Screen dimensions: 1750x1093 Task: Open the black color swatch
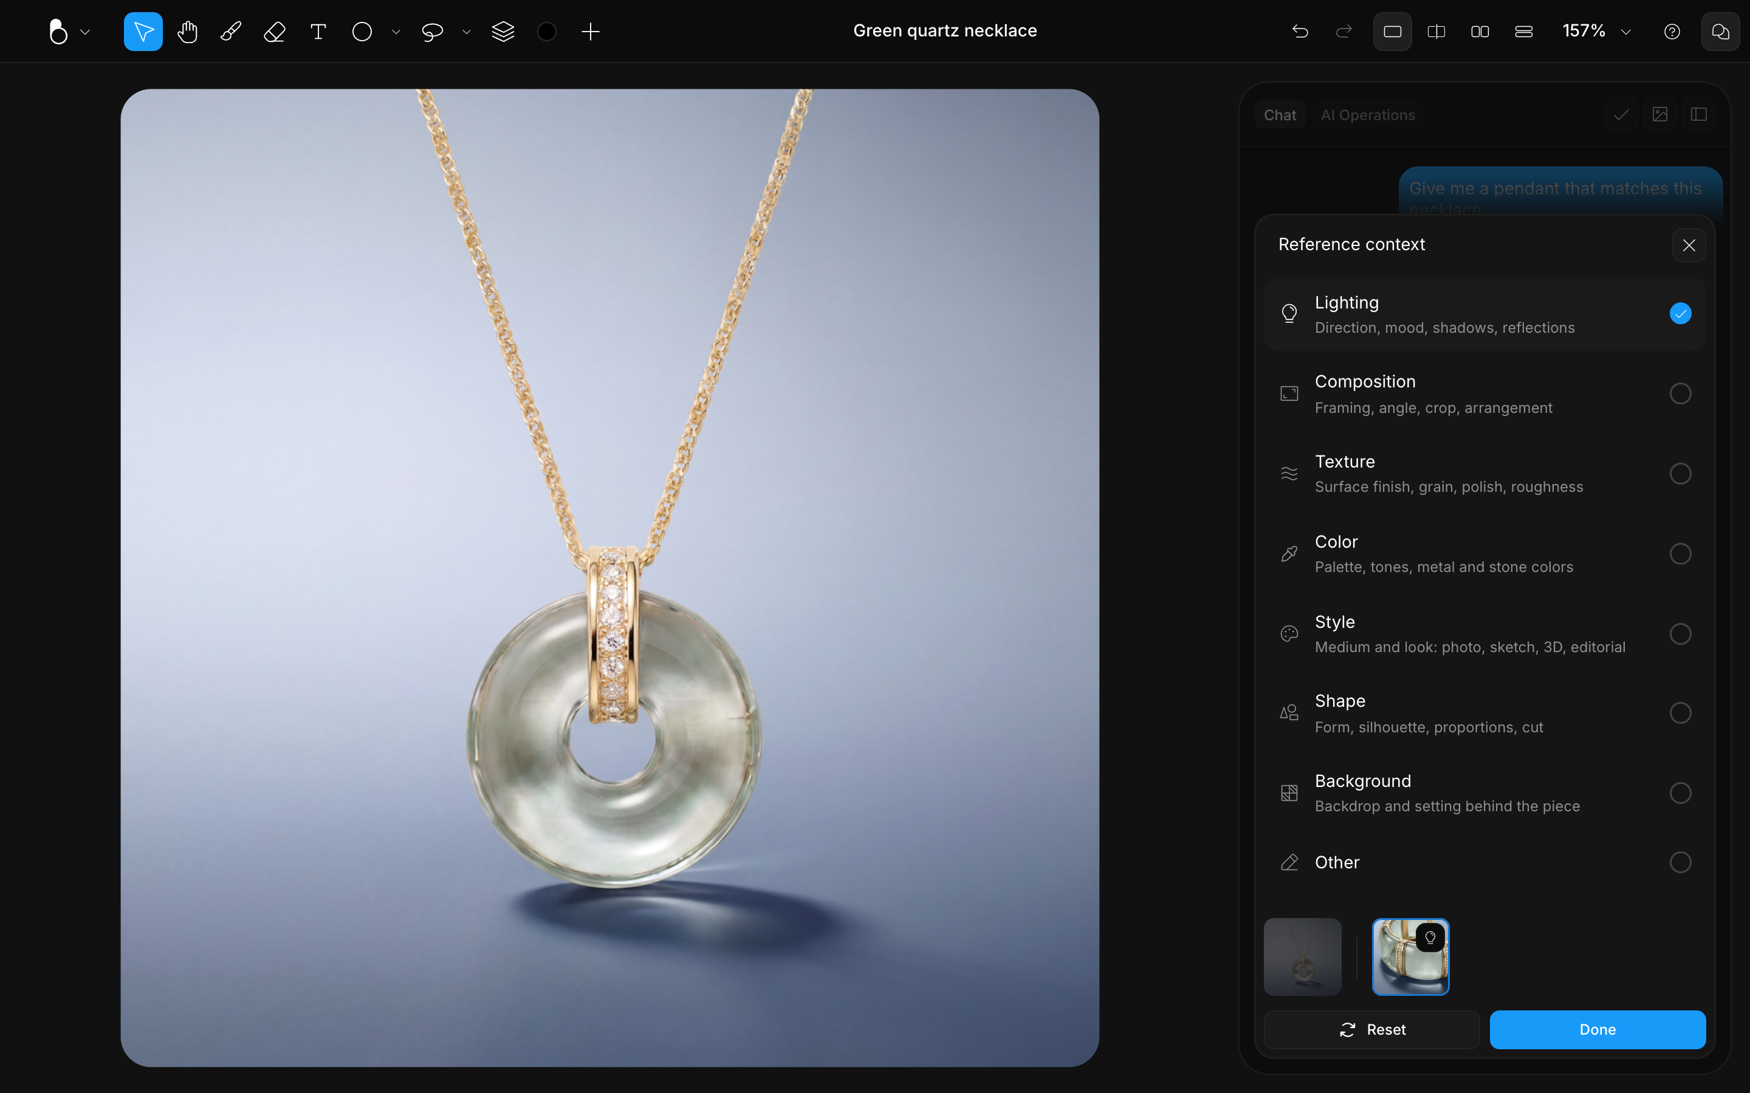547,32
